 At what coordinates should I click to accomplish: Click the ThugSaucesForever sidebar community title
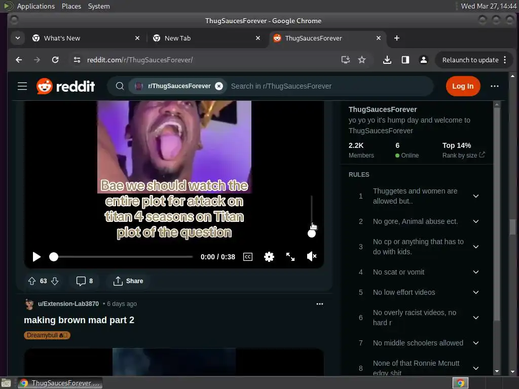click(382, 109)
